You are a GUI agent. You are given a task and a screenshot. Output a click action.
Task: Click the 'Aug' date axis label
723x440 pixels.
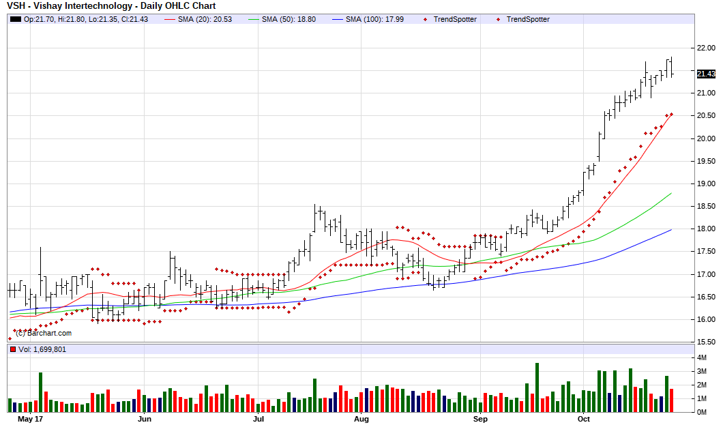[361, 419]
